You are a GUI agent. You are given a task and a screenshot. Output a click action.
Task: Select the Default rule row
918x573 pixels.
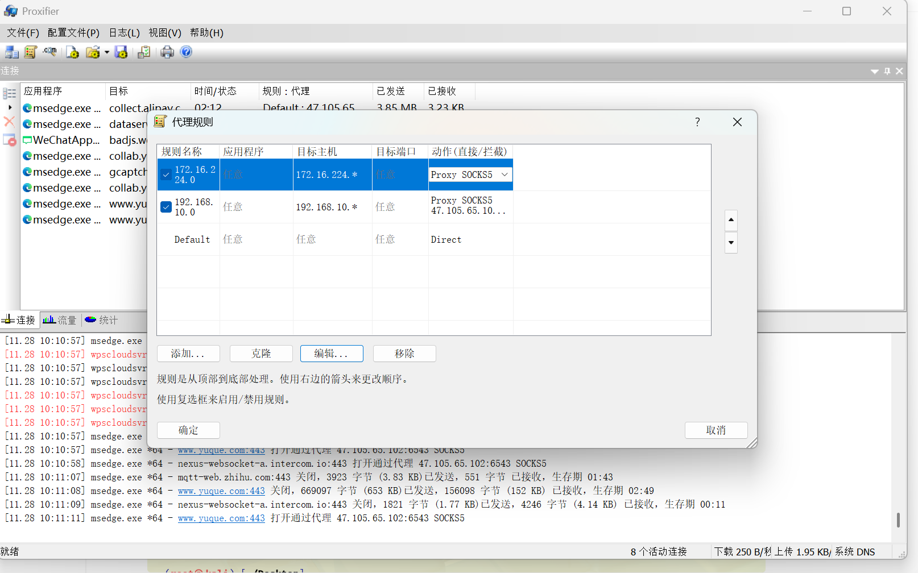[x=434, y=239]
